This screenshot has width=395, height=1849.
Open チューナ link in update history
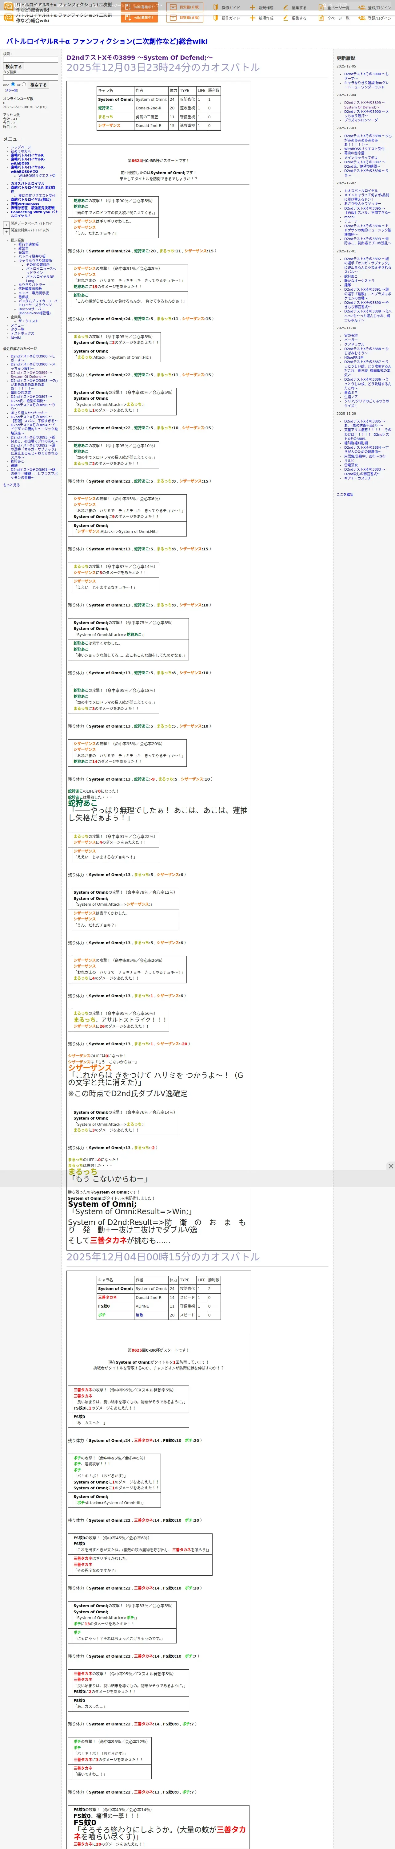pyautogui.click(x=351, y=221)
